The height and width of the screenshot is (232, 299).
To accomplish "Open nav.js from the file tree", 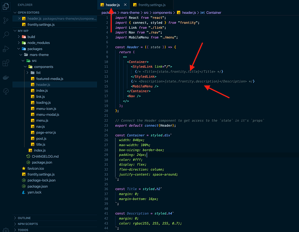I will tap(40, 126).
